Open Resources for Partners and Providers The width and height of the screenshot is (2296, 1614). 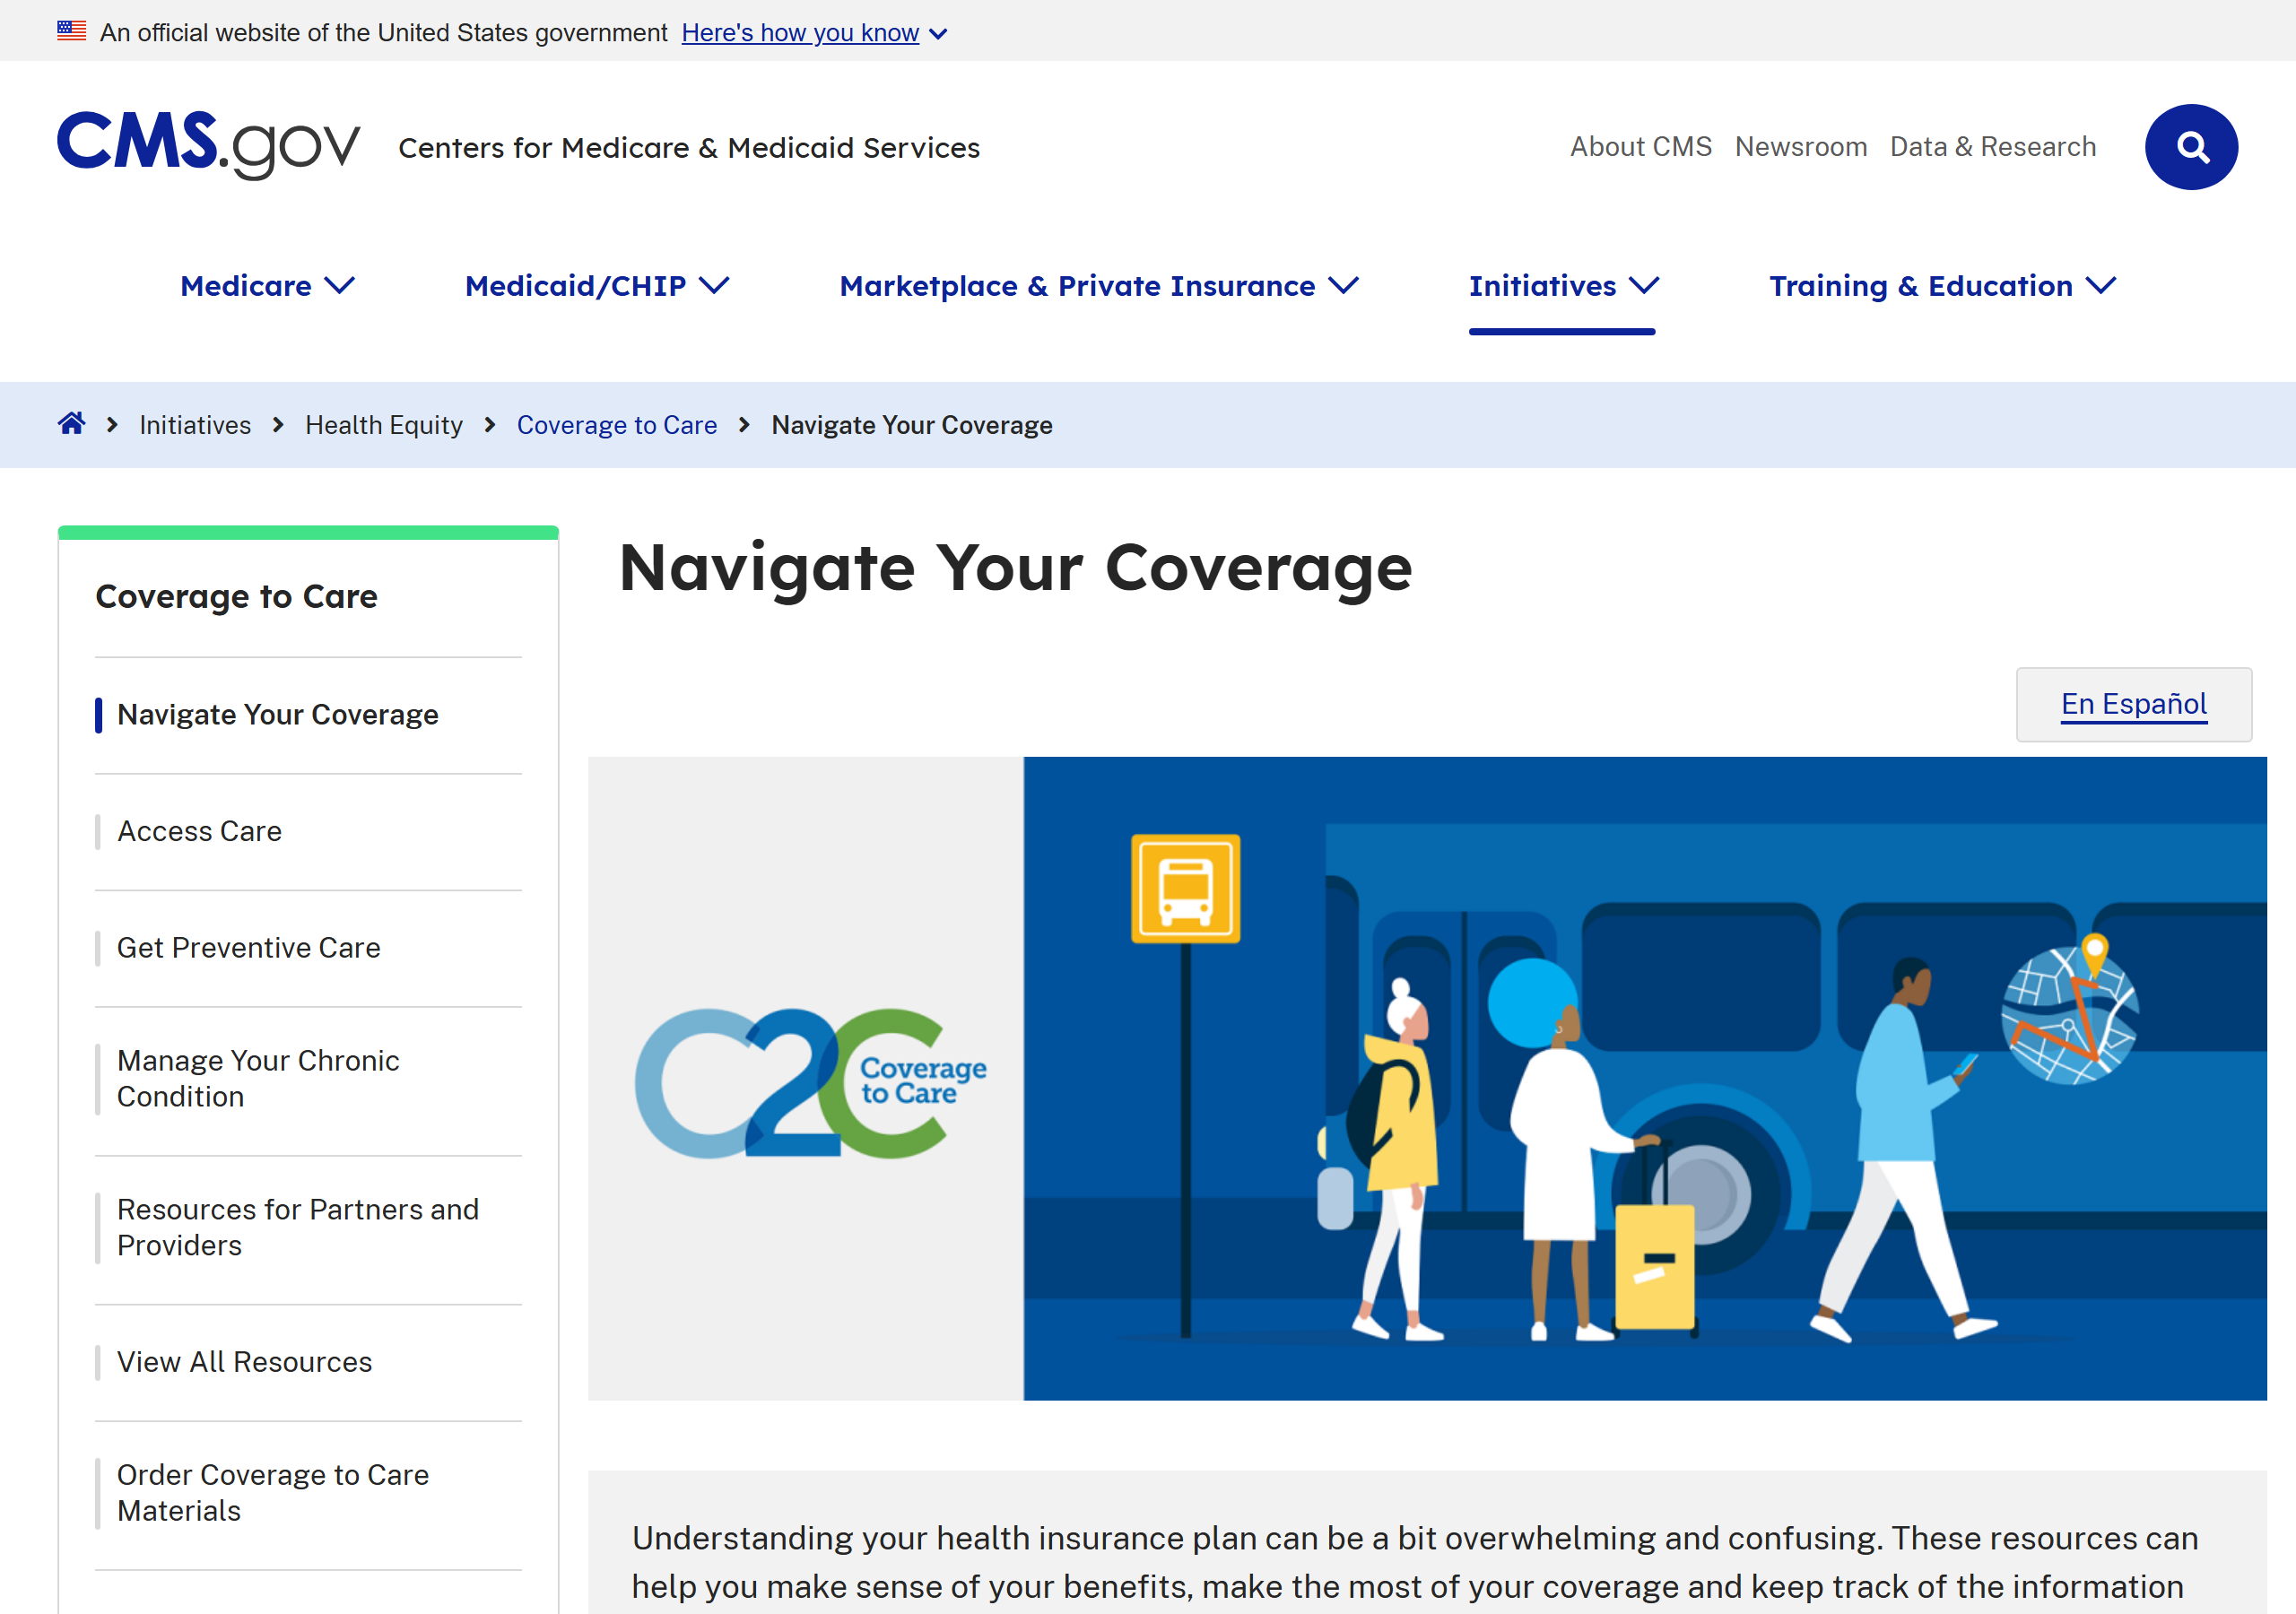[297, 1228]
